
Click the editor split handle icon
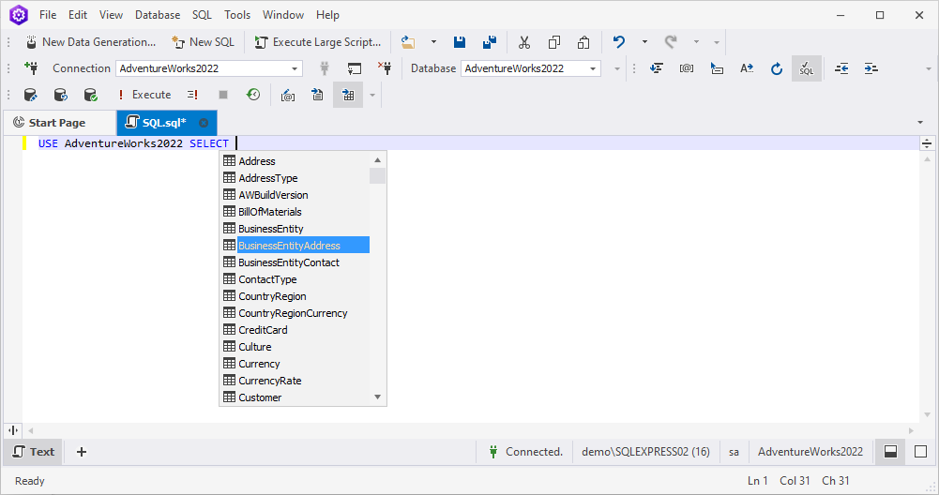(x=927, y=143)
